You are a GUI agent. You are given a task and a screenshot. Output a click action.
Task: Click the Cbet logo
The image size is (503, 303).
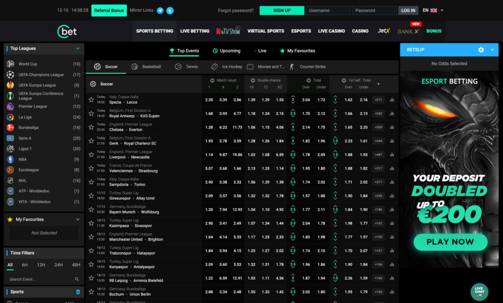point(67,31)
